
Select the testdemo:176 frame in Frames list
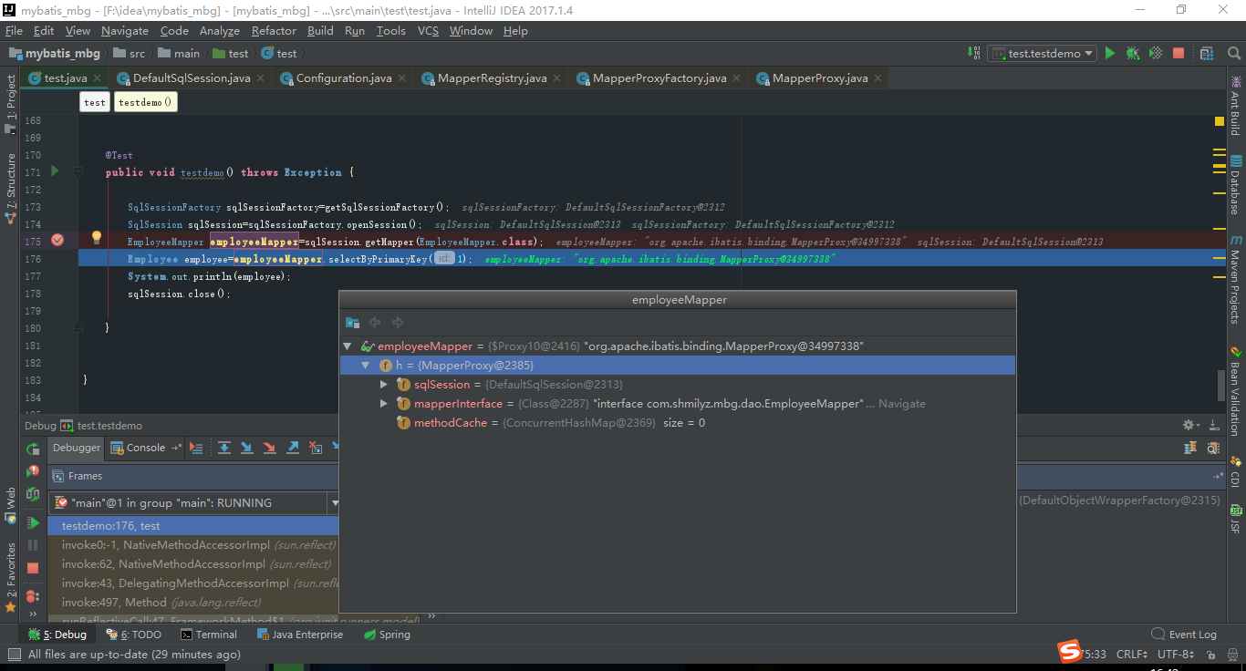pos(109,524)
